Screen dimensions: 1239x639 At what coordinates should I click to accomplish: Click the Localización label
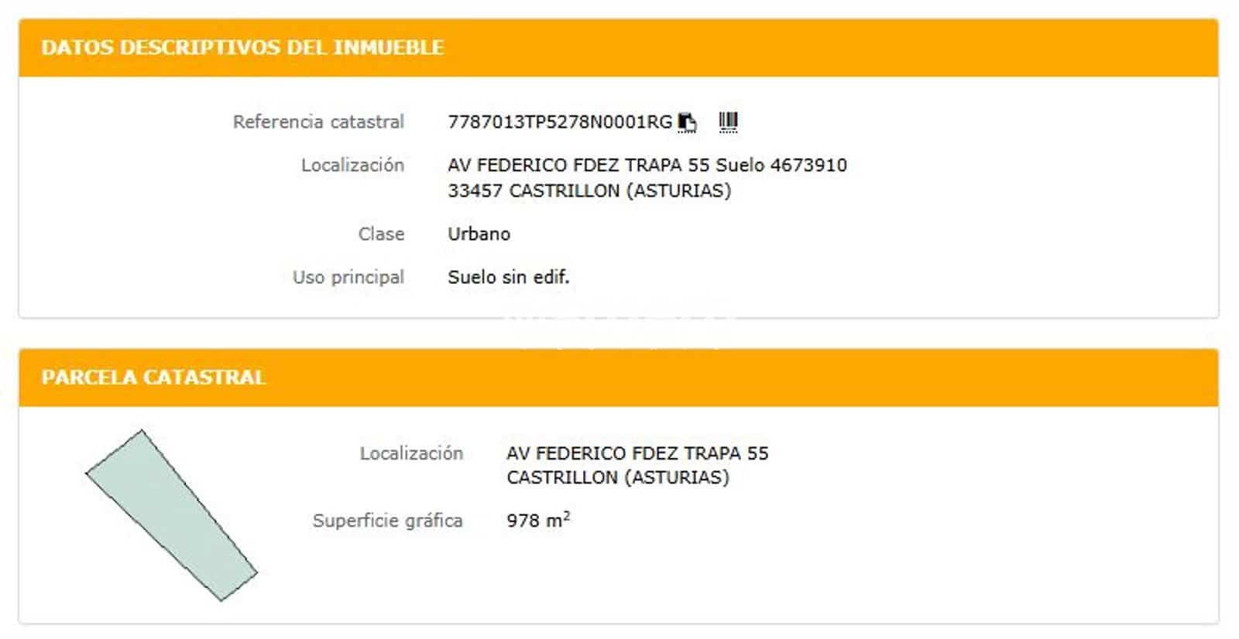[352, 165]
